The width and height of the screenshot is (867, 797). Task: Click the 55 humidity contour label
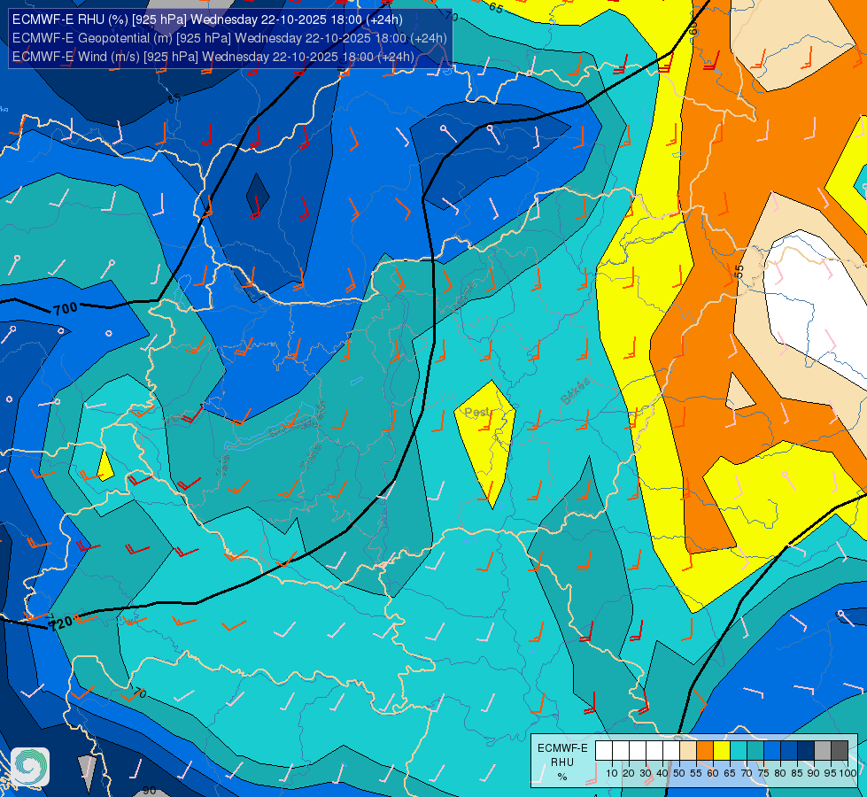pos(739,272)
